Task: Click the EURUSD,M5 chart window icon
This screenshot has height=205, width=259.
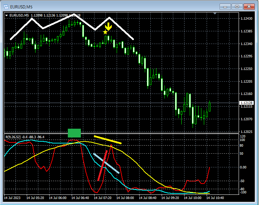Action: [6, 7]
